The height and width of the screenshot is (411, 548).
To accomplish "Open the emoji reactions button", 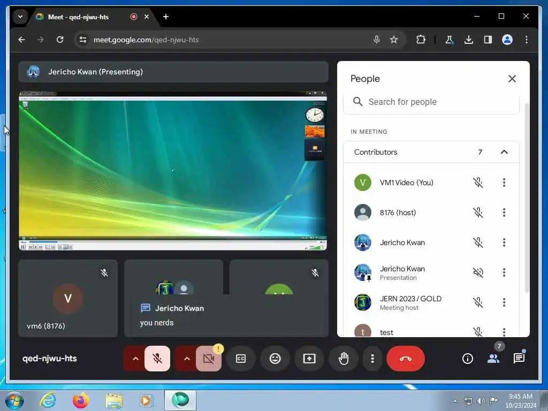I will point(275,359).
